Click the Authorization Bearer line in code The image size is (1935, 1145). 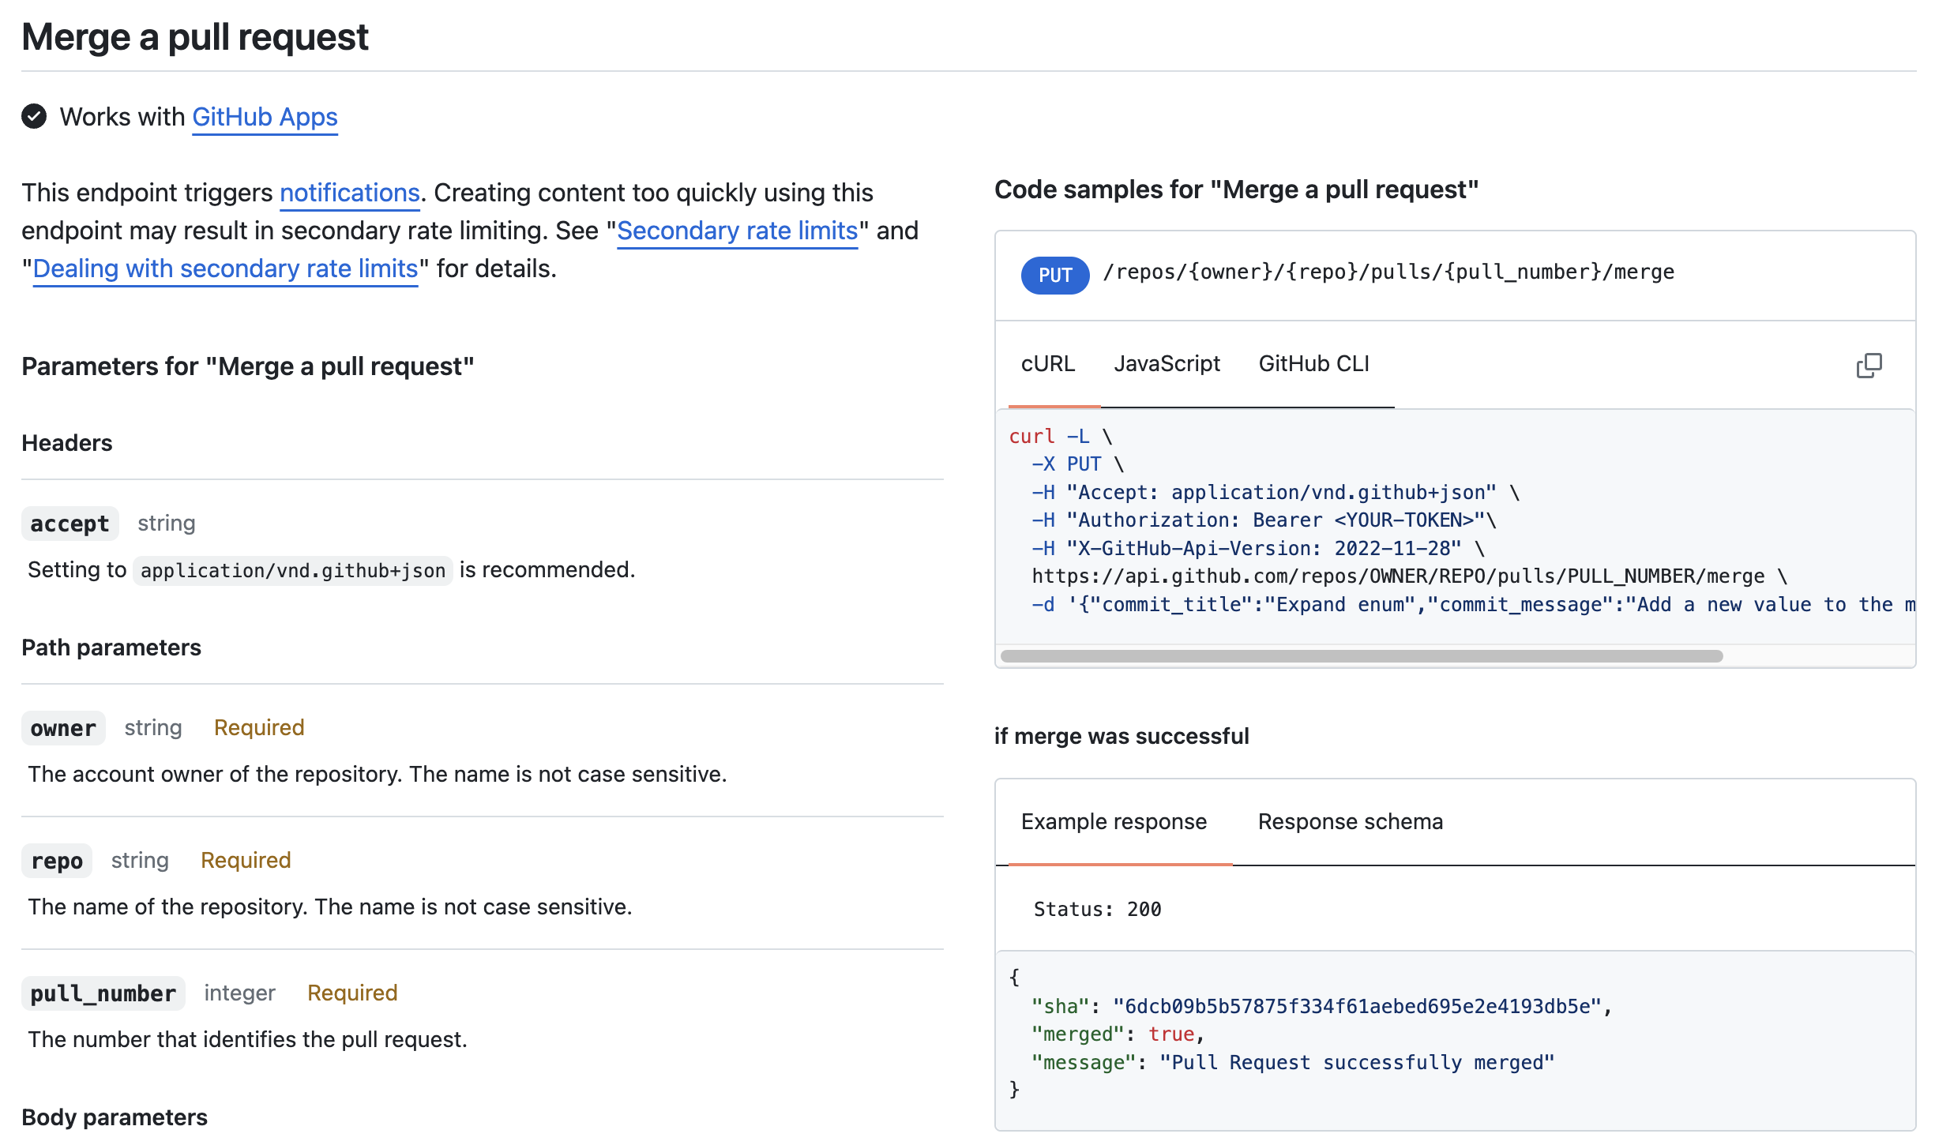pos(1264,520)
